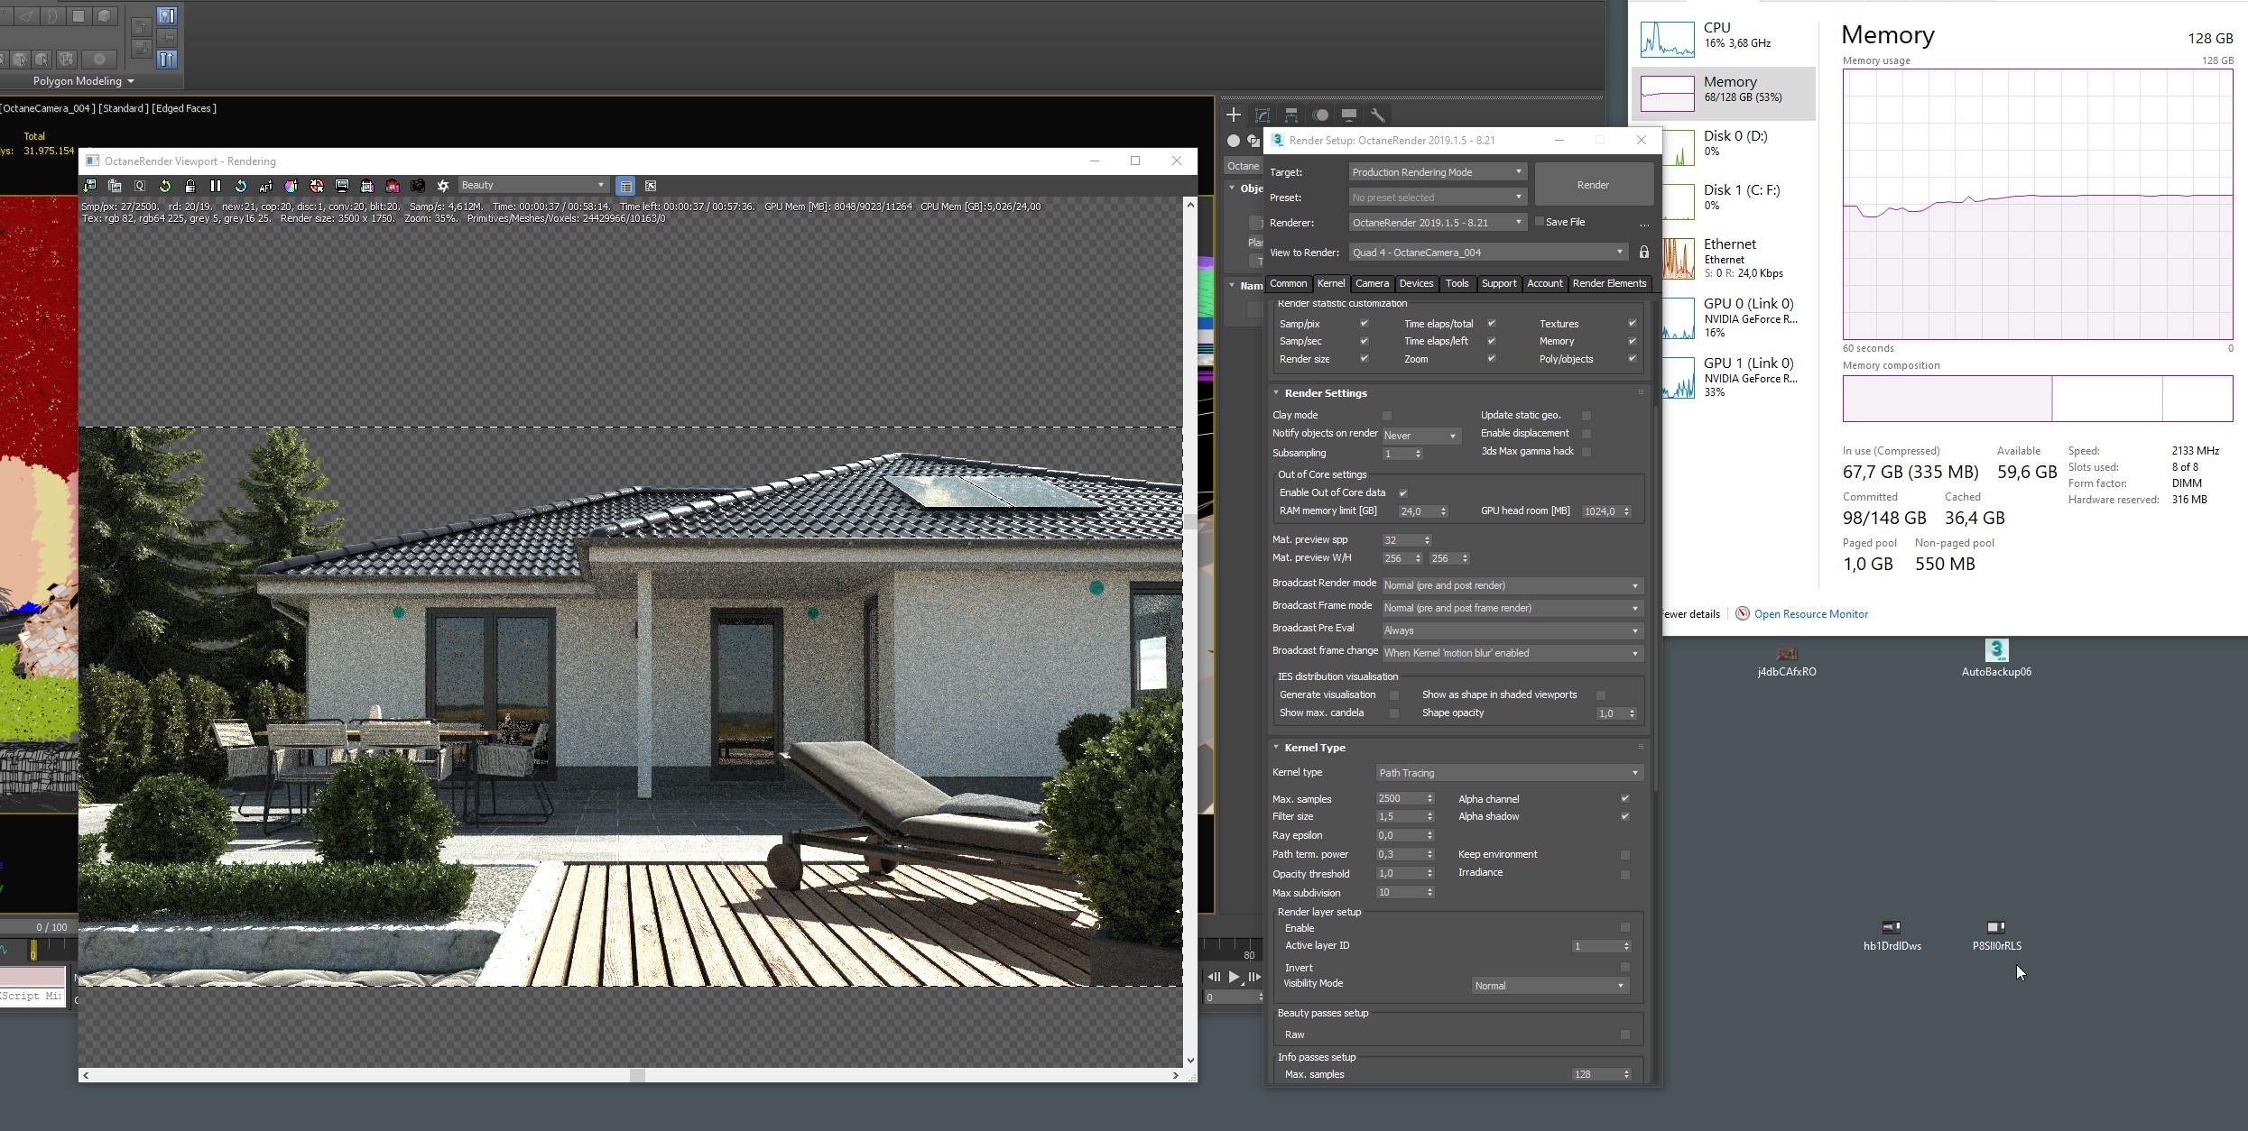Click the black camera icon in viewport toolbar
Viewport: 2248px width, 1131px height.
point(417,186)
